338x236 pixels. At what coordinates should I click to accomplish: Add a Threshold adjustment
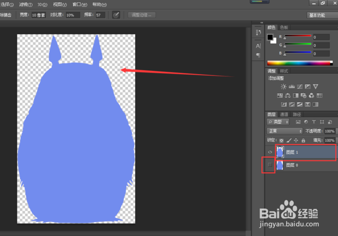300,105
